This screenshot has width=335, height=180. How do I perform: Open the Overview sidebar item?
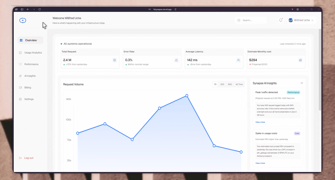[x=30, y=40]
